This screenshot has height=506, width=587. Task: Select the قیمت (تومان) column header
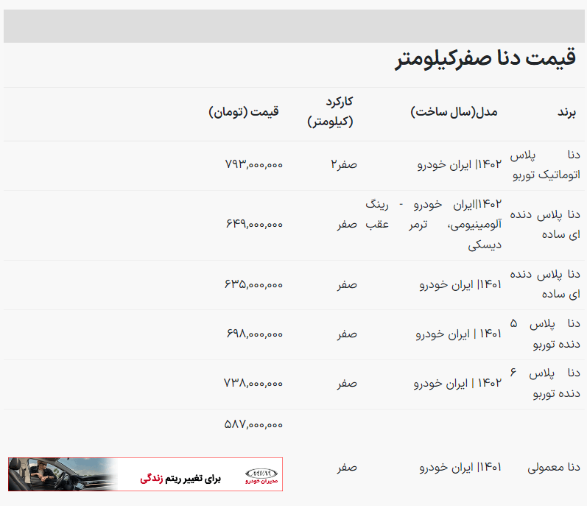point(244,112)
